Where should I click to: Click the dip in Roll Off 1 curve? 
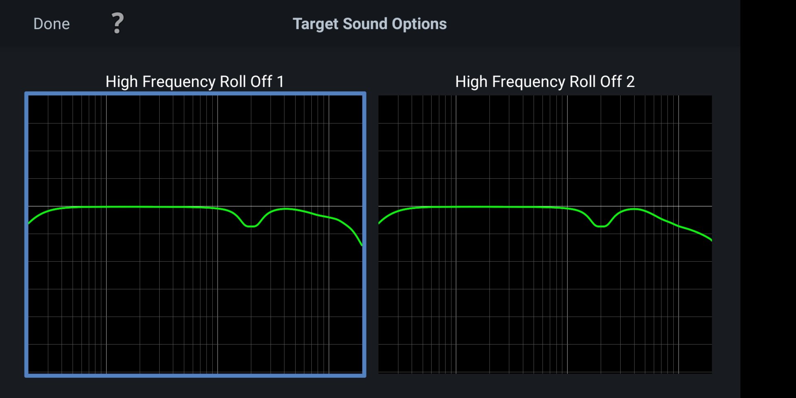click(x=250, y=226)
